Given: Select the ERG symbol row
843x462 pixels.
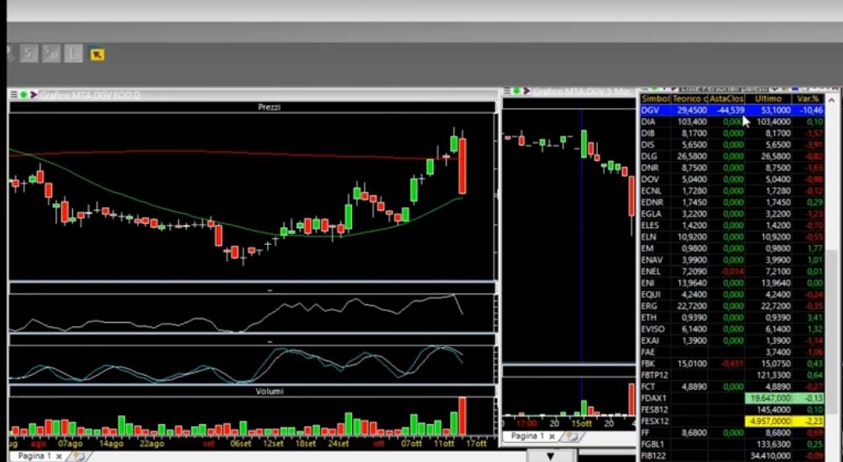Looking at the screenshot, I should [732, 306].
